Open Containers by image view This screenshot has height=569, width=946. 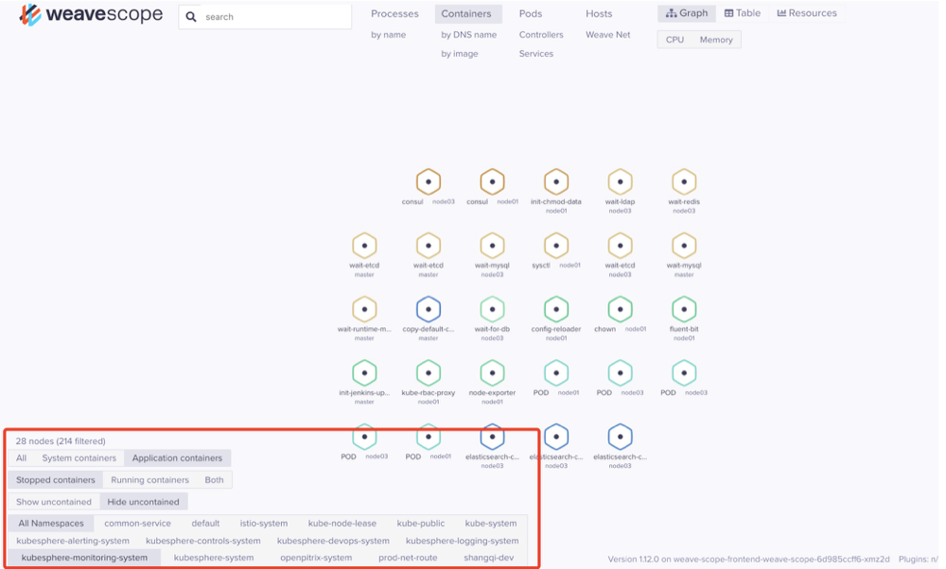click(460, 54)
